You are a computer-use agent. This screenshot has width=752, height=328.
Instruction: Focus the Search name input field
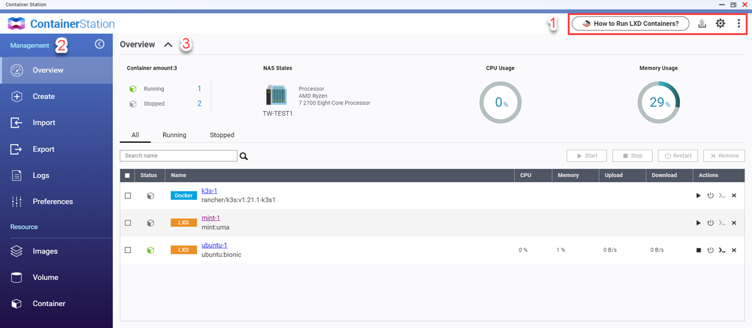[x=179, y=156]
